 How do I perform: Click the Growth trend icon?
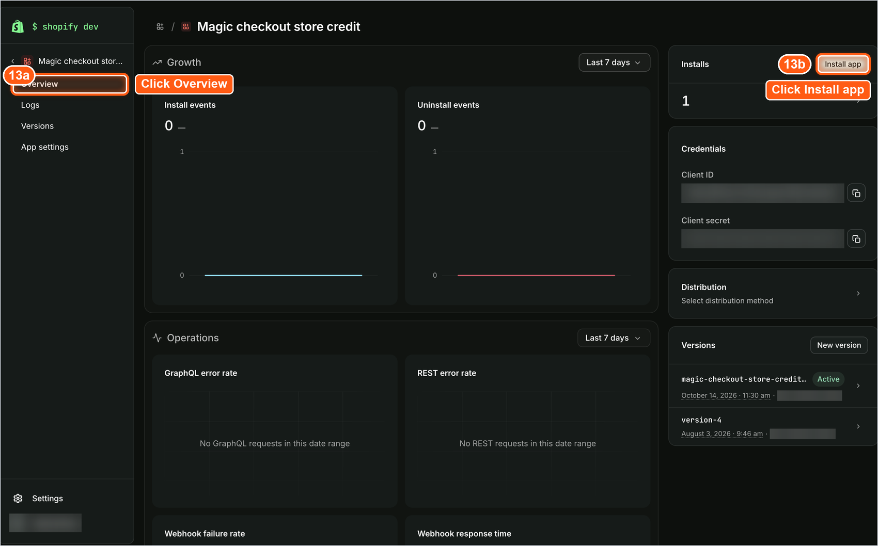coord(157,62)
